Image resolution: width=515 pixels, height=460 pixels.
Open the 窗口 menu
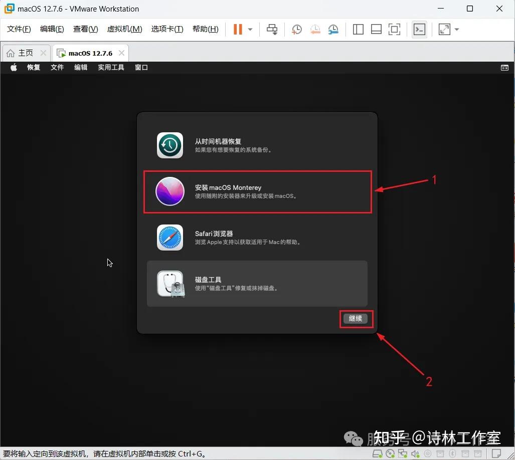141,68
